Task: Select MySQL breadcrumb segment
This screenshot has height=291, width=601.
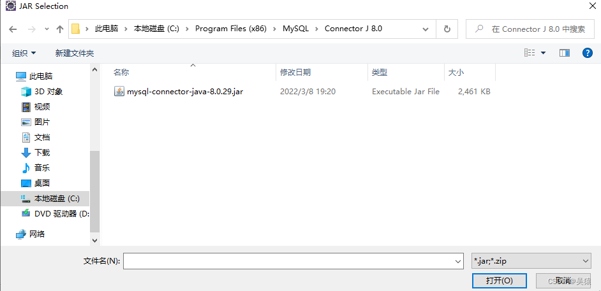Action: [295, 29]
